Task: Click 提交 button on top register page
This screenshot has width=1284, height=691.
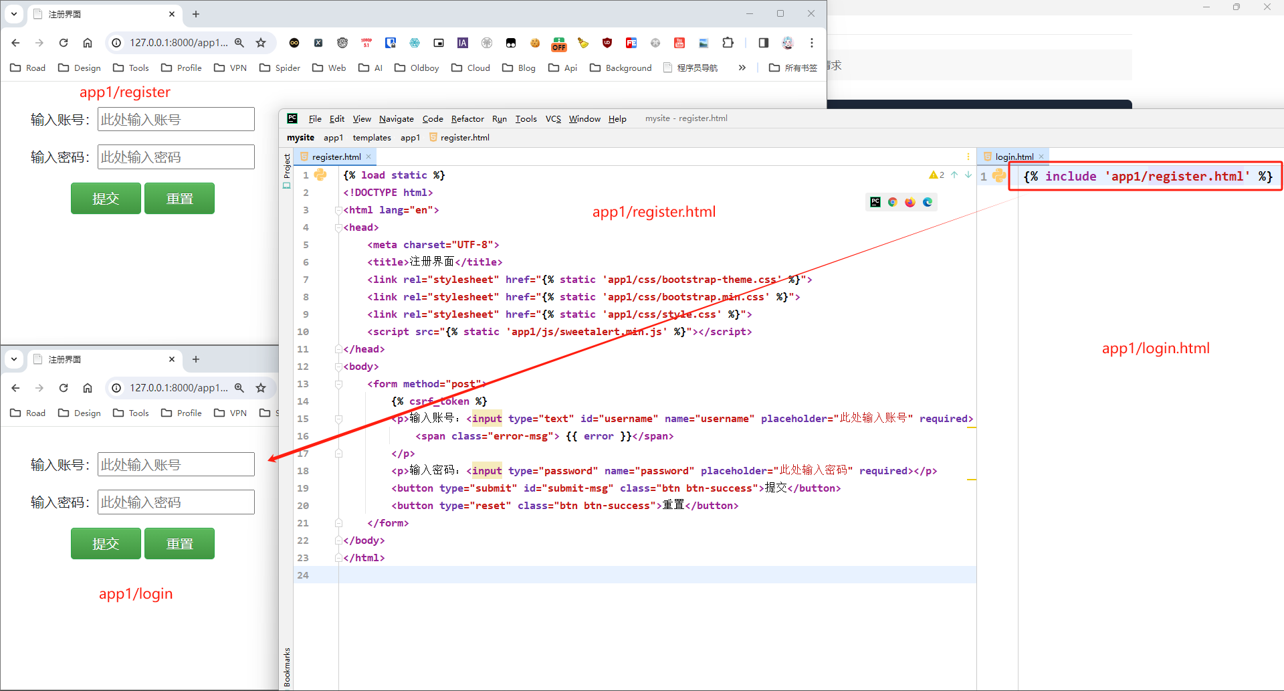Action: tap(106, 199)
